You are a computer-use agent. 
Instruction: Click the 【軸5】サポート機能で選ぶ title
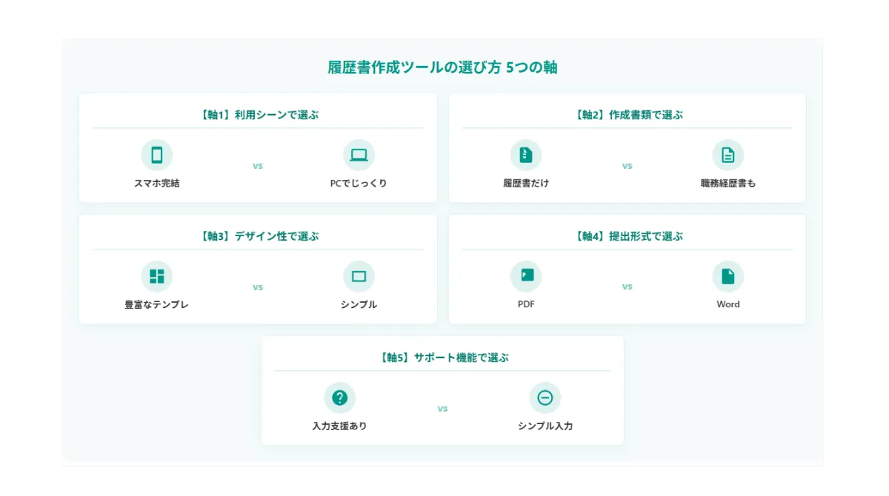point(442,356)
